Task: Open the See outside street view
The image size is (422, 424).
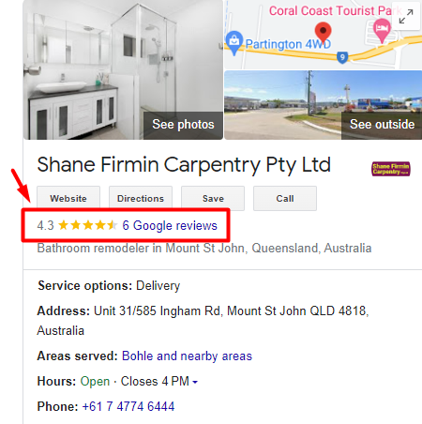Action: coord(324,105)
